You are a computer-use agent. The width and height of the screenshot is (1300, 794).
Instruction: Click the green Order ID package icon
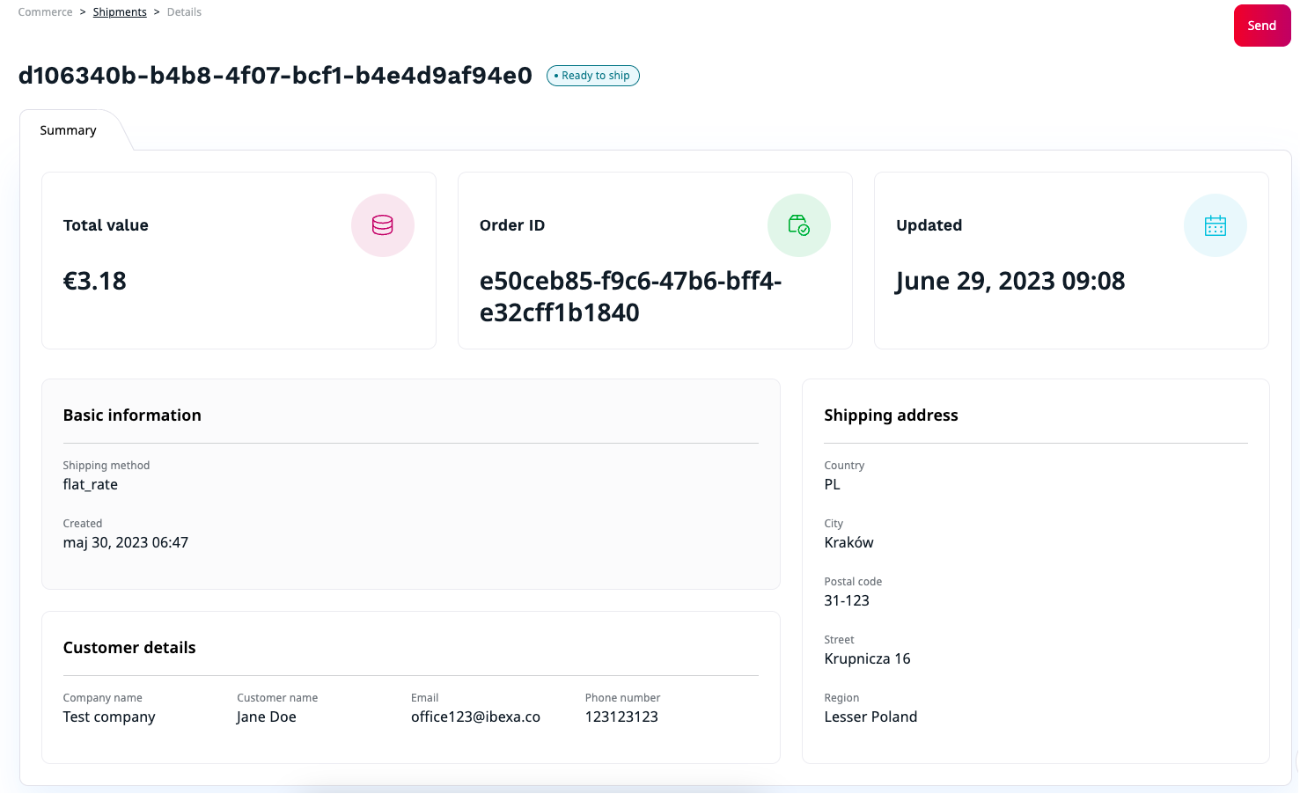(x=798, y=225)
